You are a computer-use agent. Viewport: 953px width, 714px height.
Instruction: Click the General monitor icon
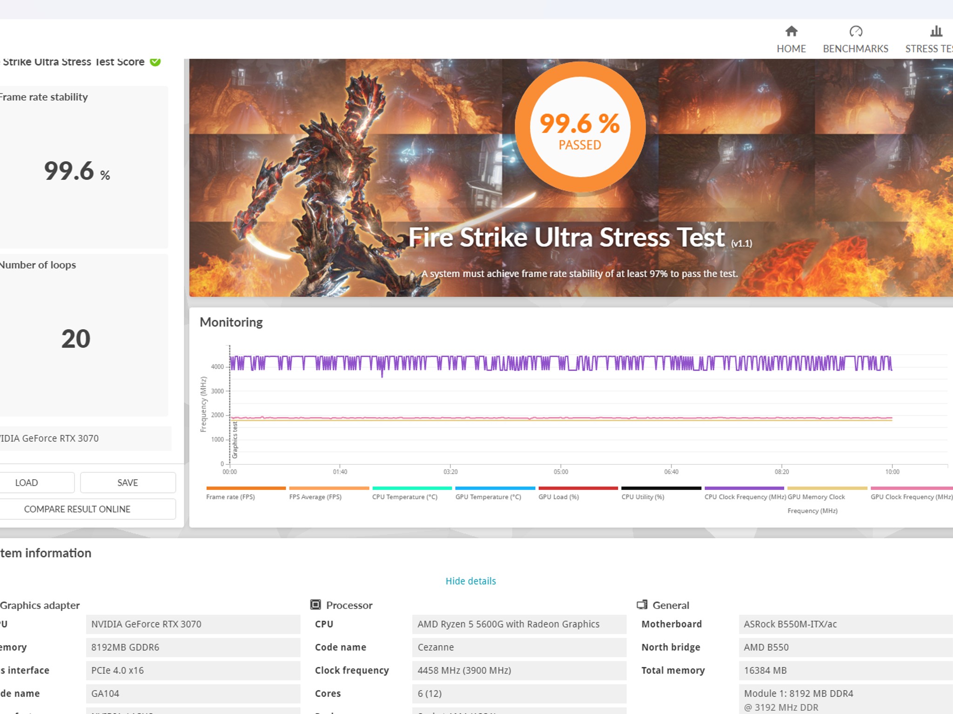pos(642,604)
